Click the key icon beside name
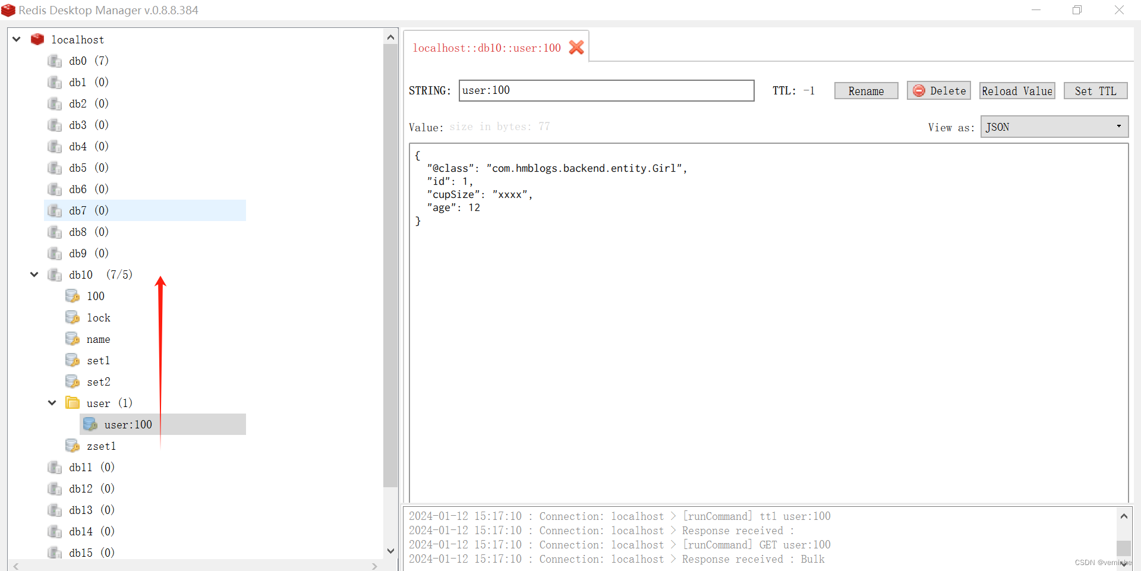This screenshot has width=1141, height=571. coord(73,339)
